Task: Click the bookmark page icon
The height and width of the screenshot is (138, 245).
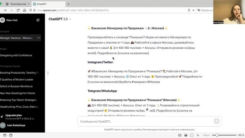Action: (189, 10)
